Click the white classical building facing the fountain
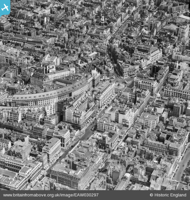The width and height of the screenshot is (190, 200). click(x=105, y=94)
